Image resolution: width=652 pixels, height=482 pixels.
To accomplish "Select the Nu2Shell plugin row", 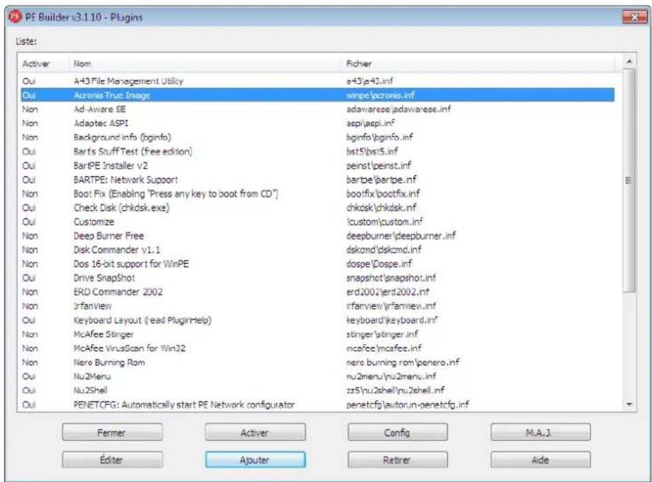I will coord(317,390).
